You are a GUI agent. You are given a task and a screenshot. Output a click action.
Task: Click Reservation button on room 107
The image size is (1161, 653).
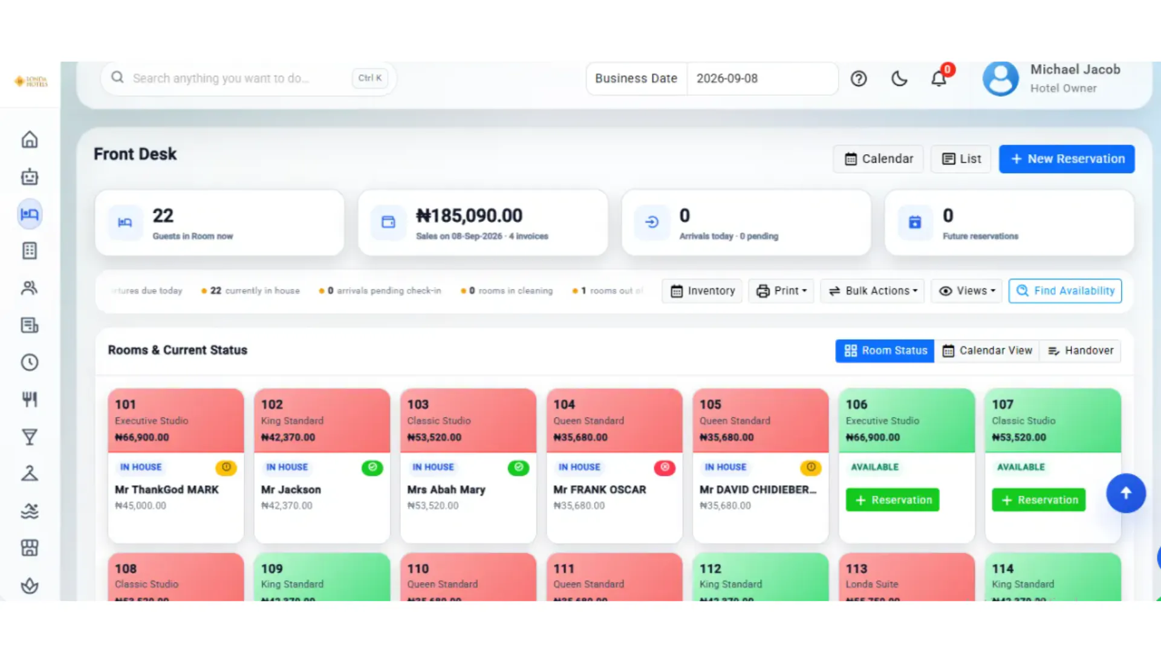[x=1038, y=500]
